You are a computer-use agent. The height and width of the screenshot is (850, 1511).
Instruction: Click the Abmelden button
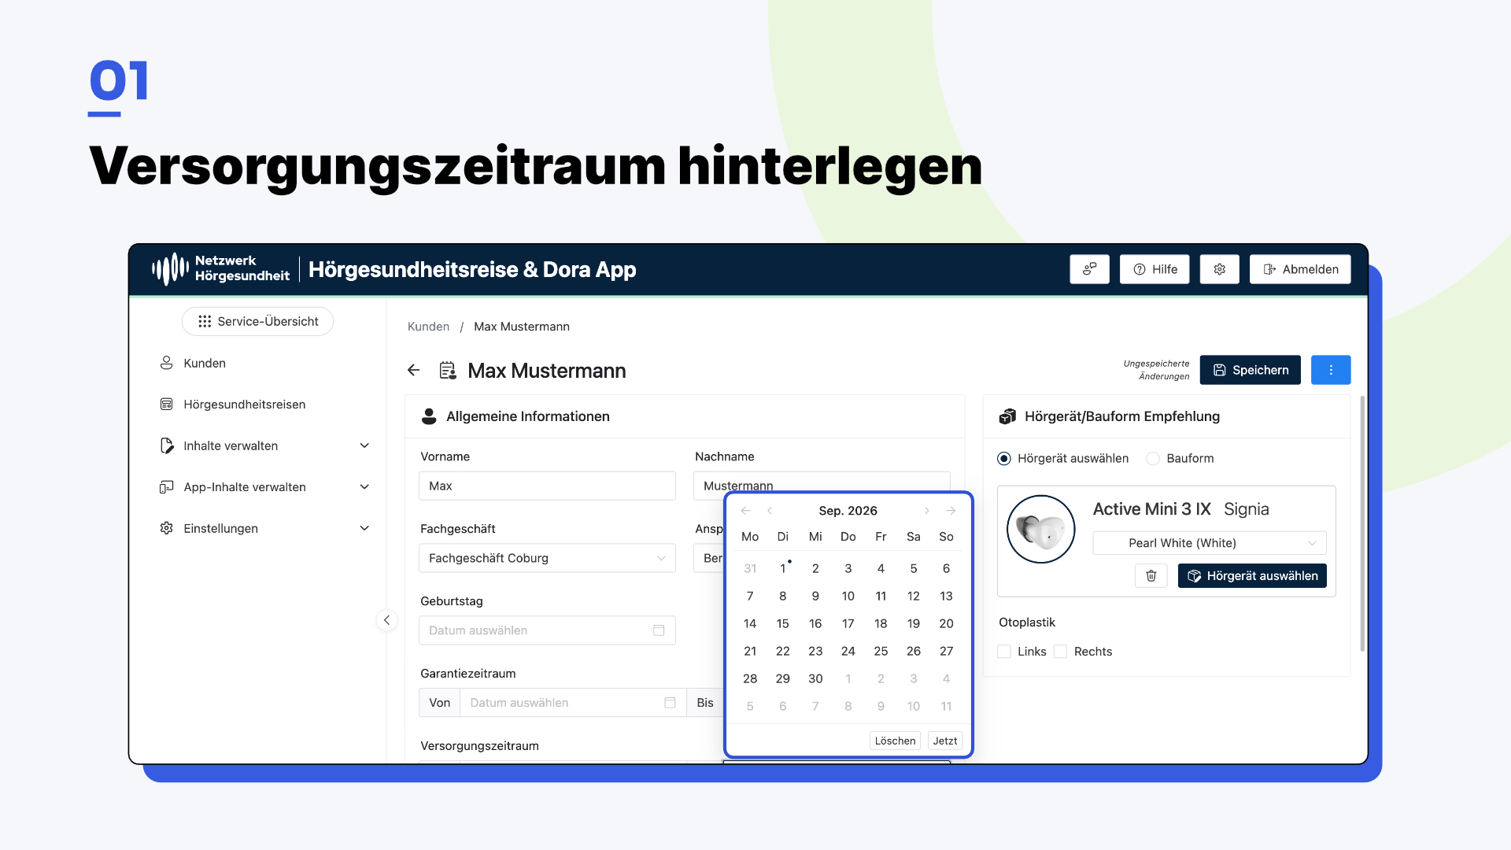tap(1300, 269)
